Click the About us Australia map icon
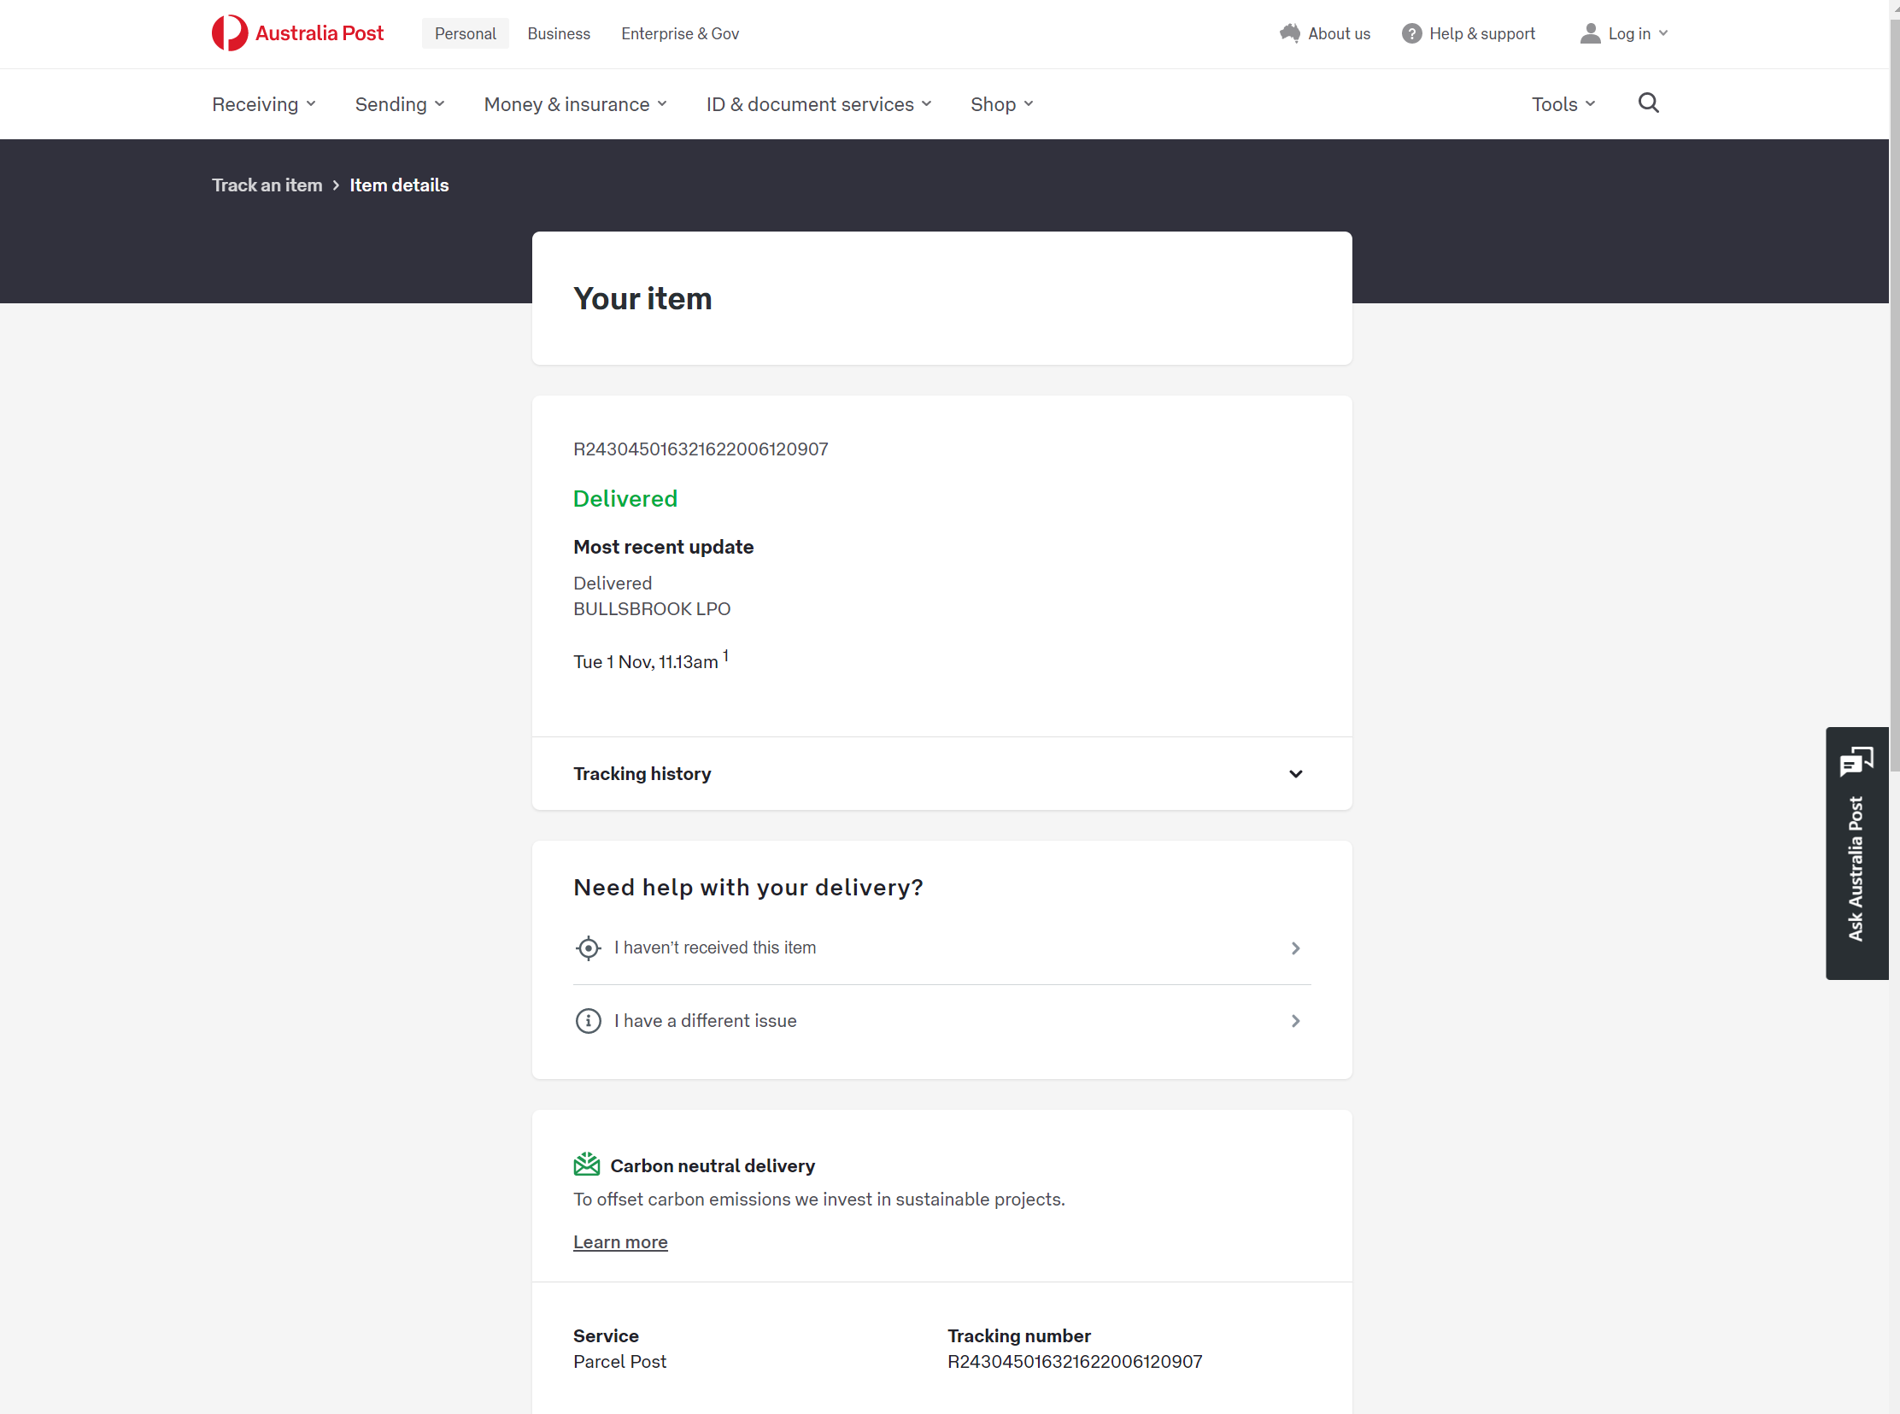The image size is (1900, 1414). (1289, 33)
